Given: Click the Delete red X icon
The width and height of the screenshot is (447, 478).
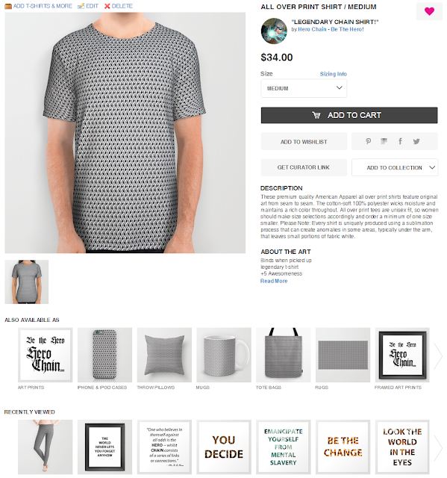Looking at the screenshot, I should [x=107, y=6].
